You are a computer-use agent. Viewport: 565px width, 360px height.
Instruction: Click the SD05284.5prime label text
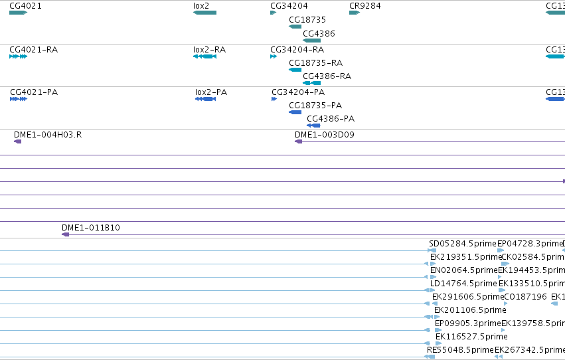click(x=463, y=244)
